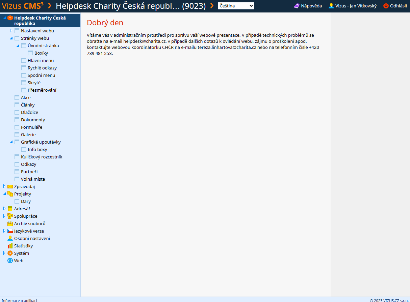Collapse the Projekty tree node

tap(4, 194)
